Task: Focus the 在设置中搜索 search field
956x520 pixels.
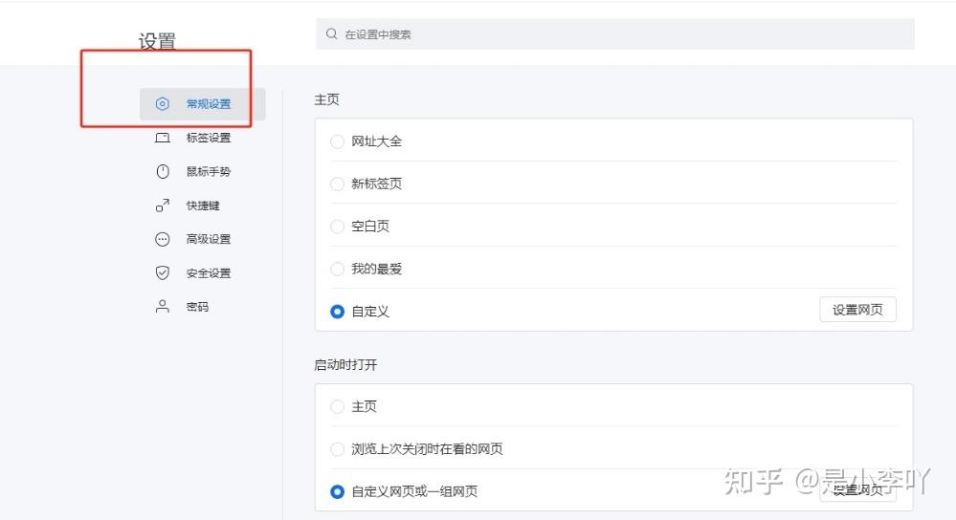Action: pos(614,34)
